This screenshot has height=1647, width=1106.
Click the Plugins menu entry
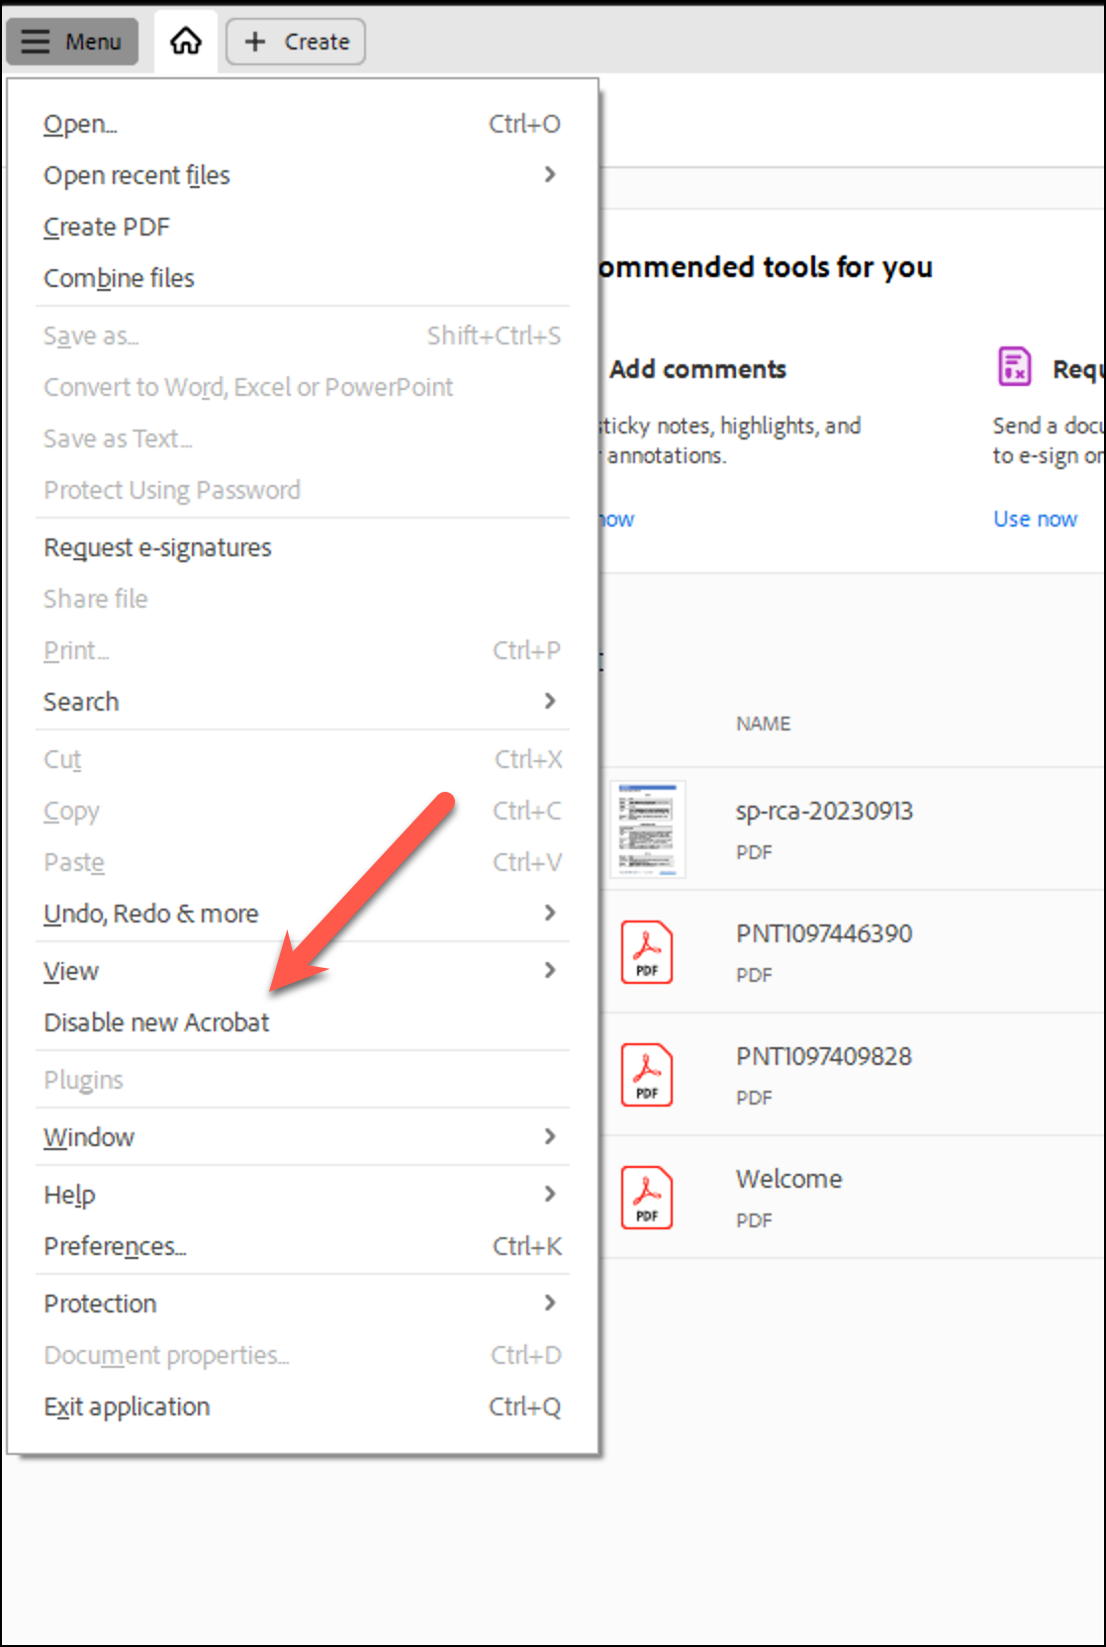[x=302, y=1080]
